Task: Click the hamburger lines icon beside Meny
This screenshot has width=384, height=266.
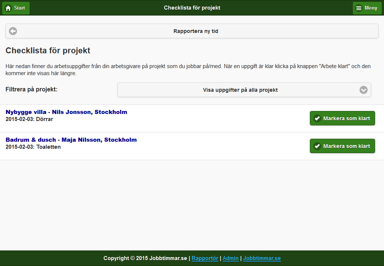Action: pyautogui.click(x=359, y=8)
